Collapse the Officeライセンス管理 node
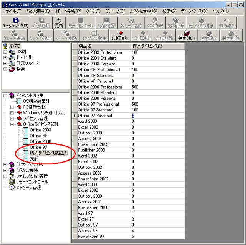246x245 pixels. [x=12, y=124]
